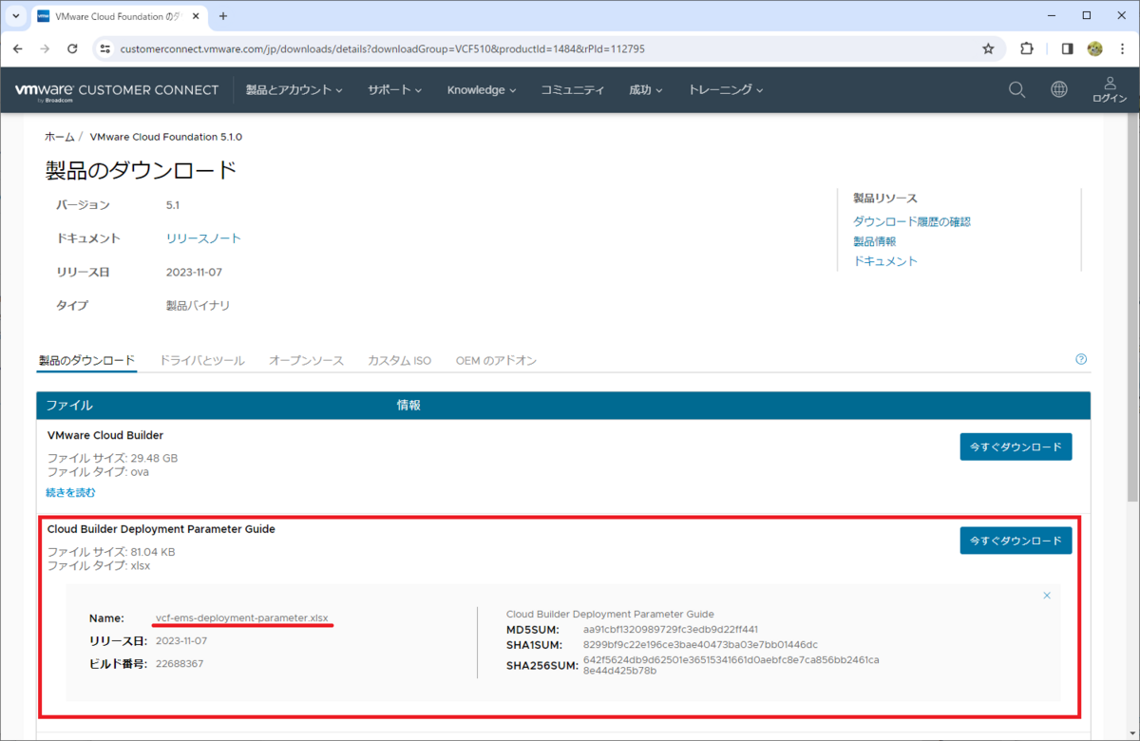This screenshot has height=741, width=1140.
Task: Click Cloud Builder Deployment Parameter Guide title
Action: (x=161, y=529)
